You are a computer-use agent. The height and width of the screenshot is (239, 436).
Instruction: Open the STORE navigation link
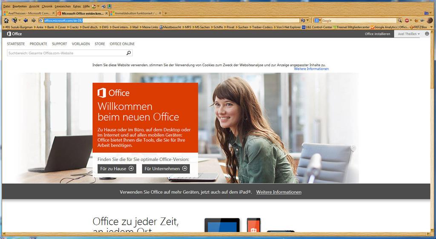pos(100,44)
